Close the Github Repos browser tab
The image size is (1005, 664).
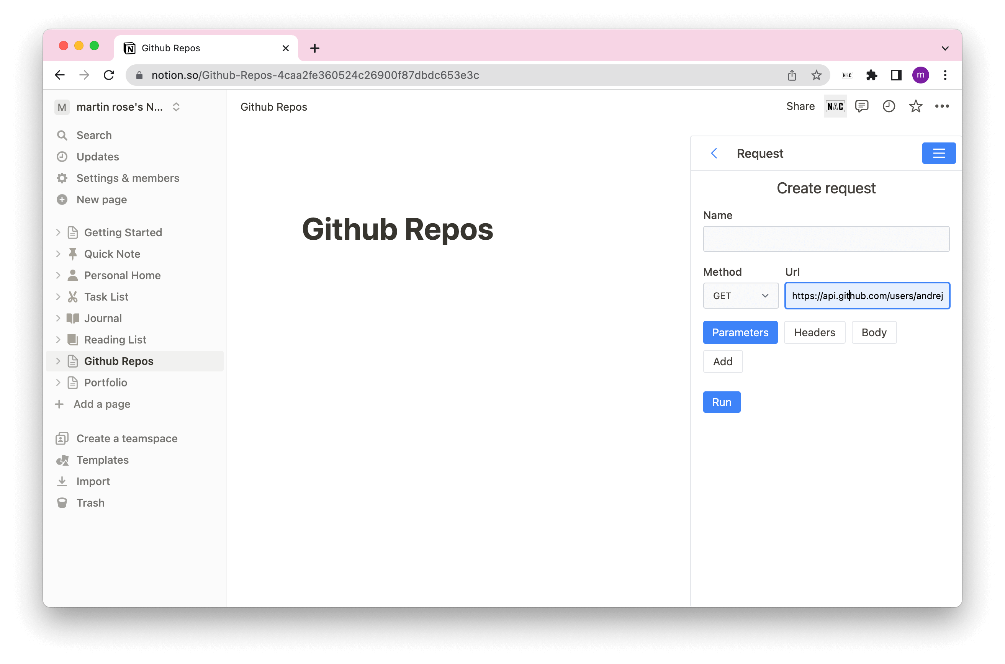pos(285,48)
